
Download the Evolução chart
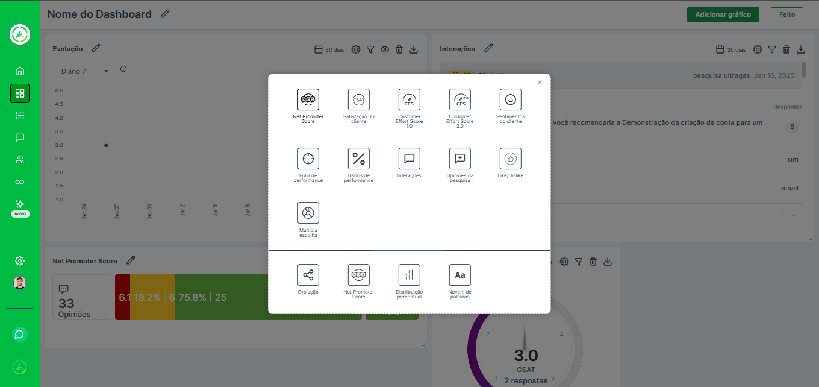click(x=414, y=49)
